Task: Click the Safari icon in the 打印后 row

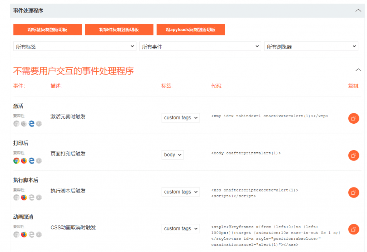Action: pyautogui.click(x=39, y=161)
